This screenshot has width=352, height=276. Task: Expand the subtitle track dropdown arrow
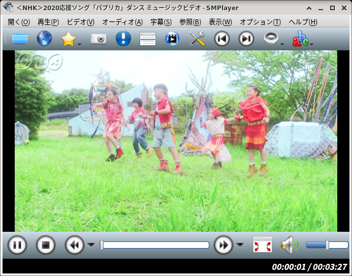[x=311, y=44]
